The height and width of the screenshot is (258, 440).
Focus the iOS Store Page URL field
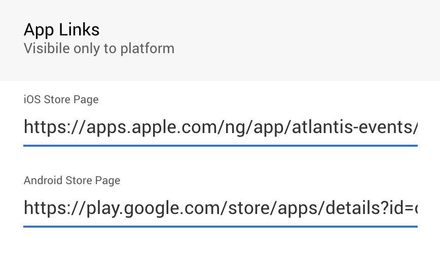pos(221,127)
